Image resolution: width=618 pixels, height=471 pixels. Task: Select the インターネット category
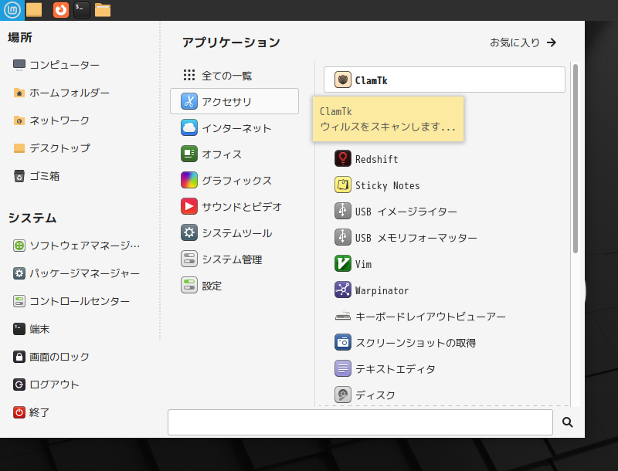[234, 128]
